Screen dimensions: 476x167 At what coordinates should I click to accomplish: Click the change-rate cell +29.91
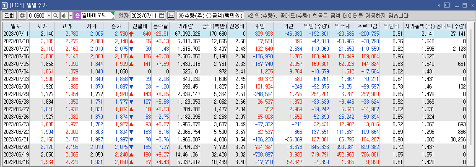click(161, 34)
